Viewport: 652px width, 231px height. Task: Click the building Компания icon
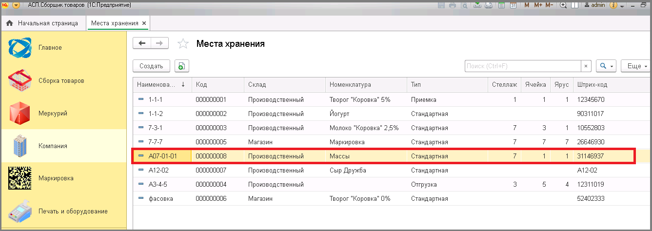click(20, 146)
